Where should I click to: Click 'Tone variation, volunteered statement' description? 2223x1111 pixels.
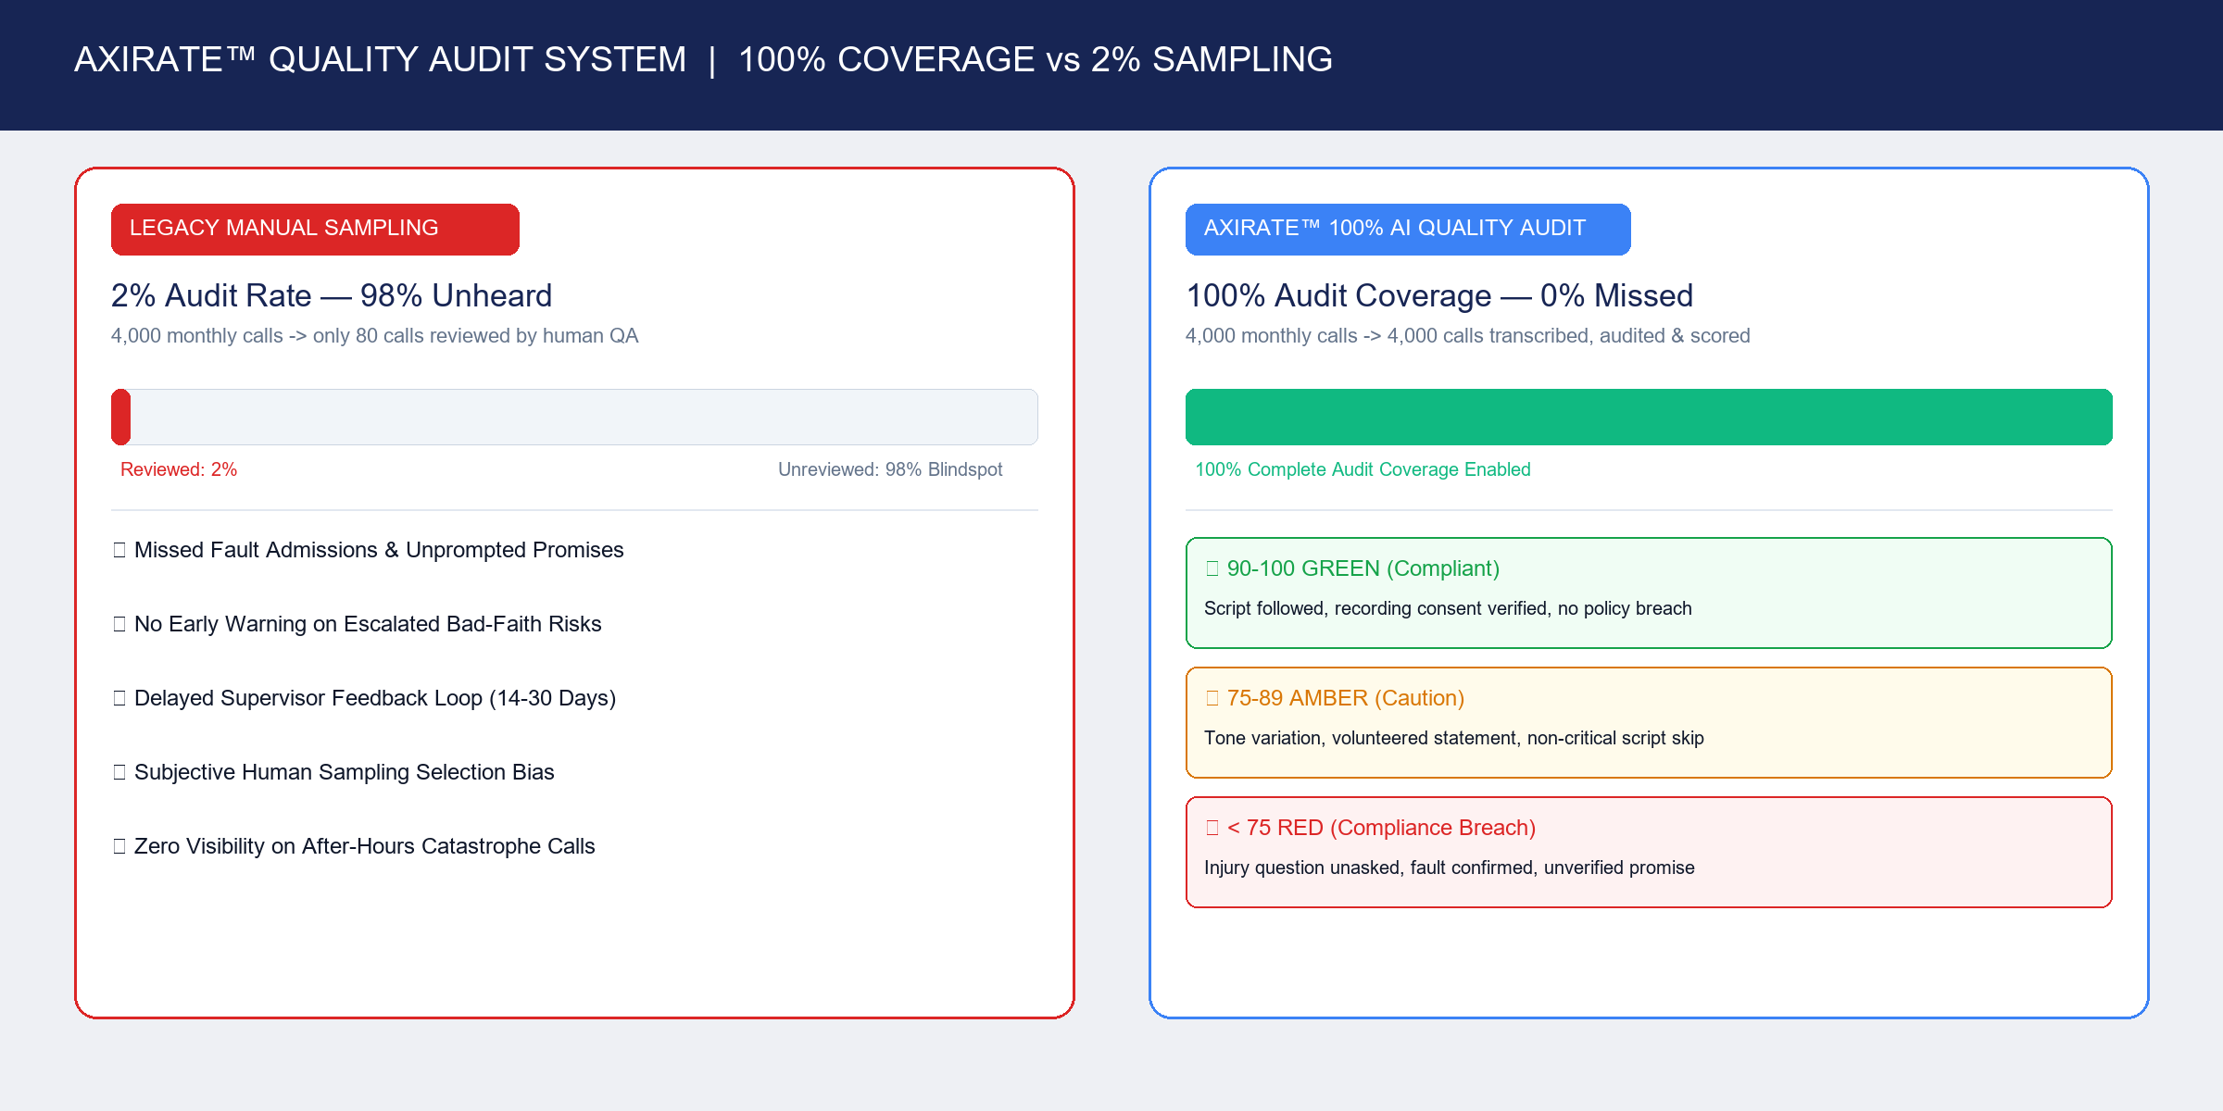tap(1454, 738)
